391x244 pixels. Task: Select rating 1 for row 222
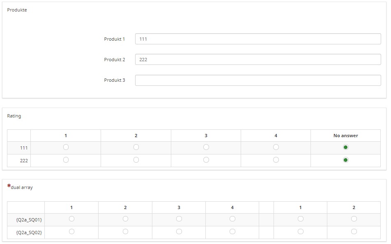[x=66, y=160]
